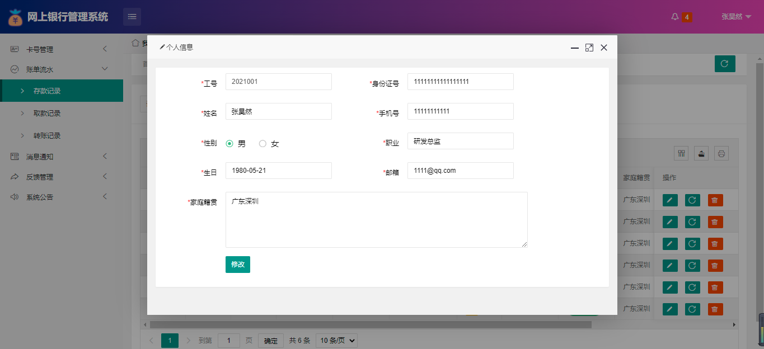Collapse the 账单流水 sidebar menu
This screenshot has height=349, width=764.
pos(60,69)
